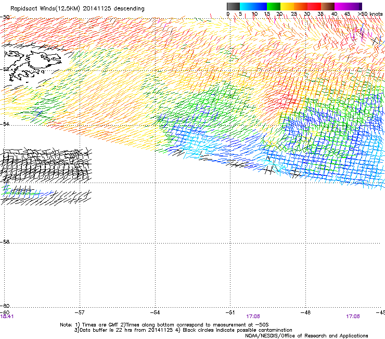
Task: Click the 18:41 swath time label
Action: 7,317
